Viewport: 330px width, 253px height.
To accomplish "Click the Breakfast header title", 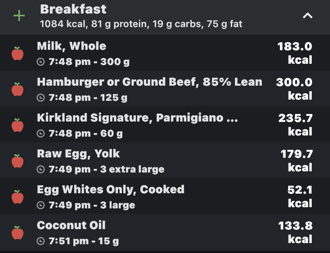I will tap(73, 9).
